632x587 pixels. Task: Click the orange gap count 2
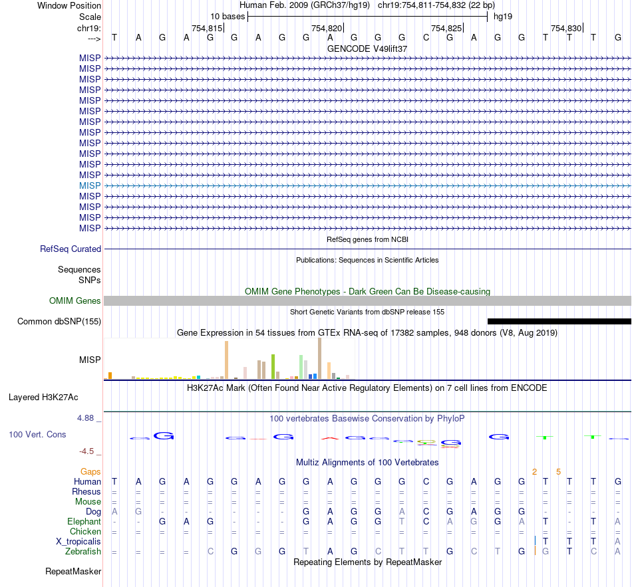click(x=534, y=472)
